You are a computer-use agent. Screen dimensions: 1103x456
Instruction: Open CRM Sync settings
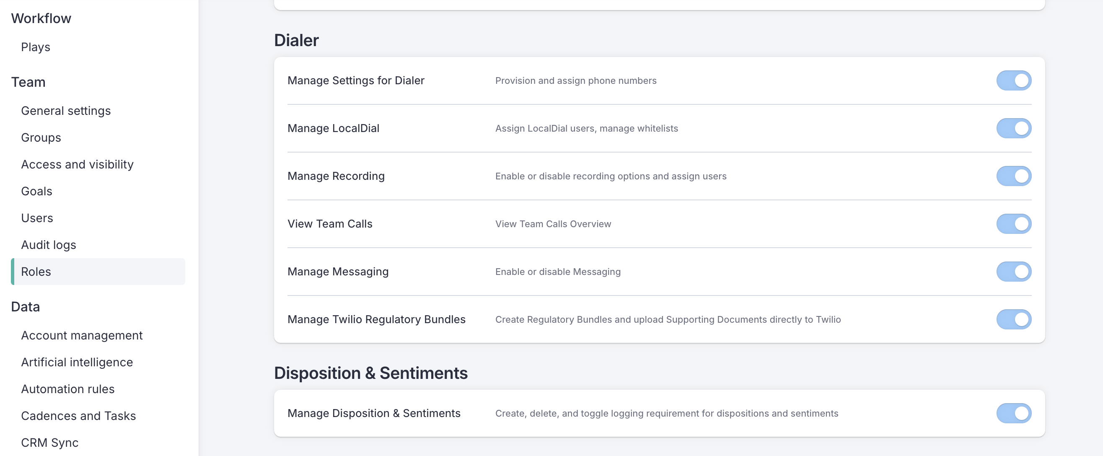point(50,443)
